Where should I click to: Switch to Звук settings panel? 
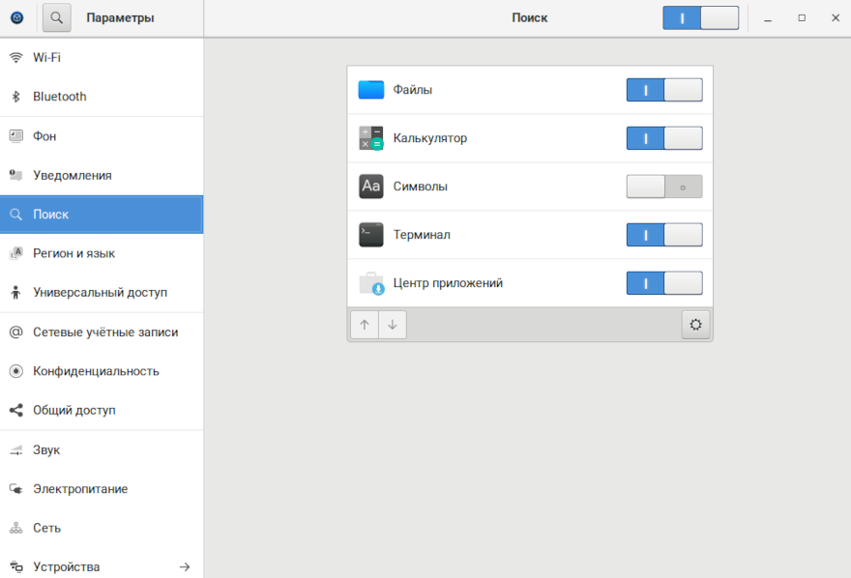[x=46, y=450]
